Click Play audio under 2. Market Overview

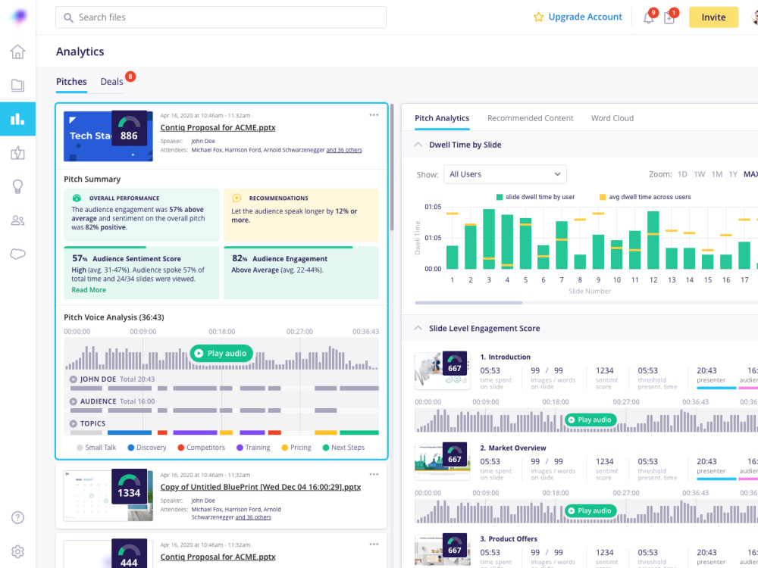590,510
